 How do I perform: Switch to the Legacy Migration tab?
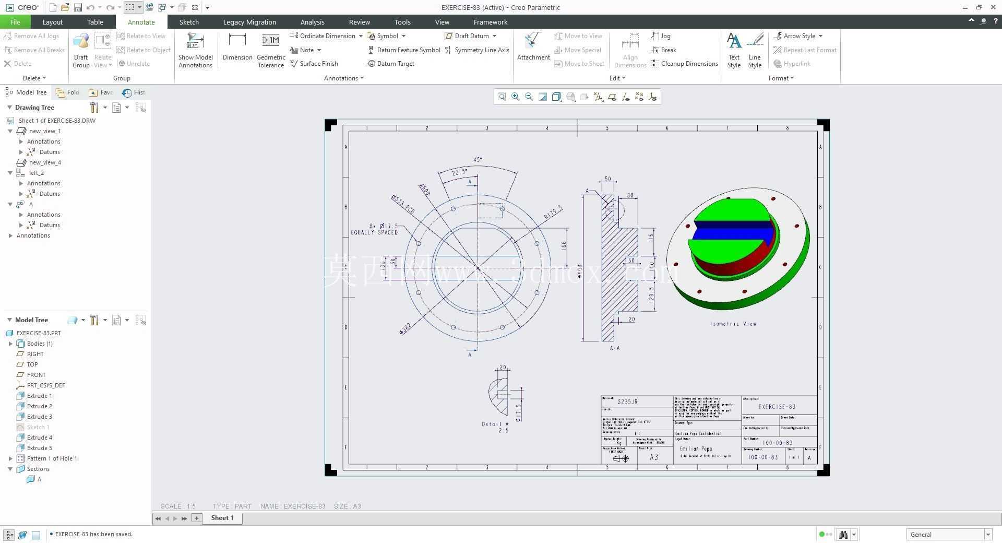tap(249, 22)
